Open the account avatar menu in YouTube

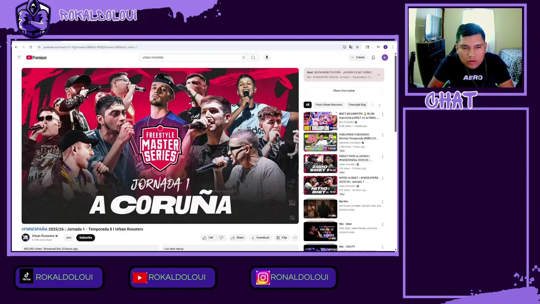click(385, 57)
